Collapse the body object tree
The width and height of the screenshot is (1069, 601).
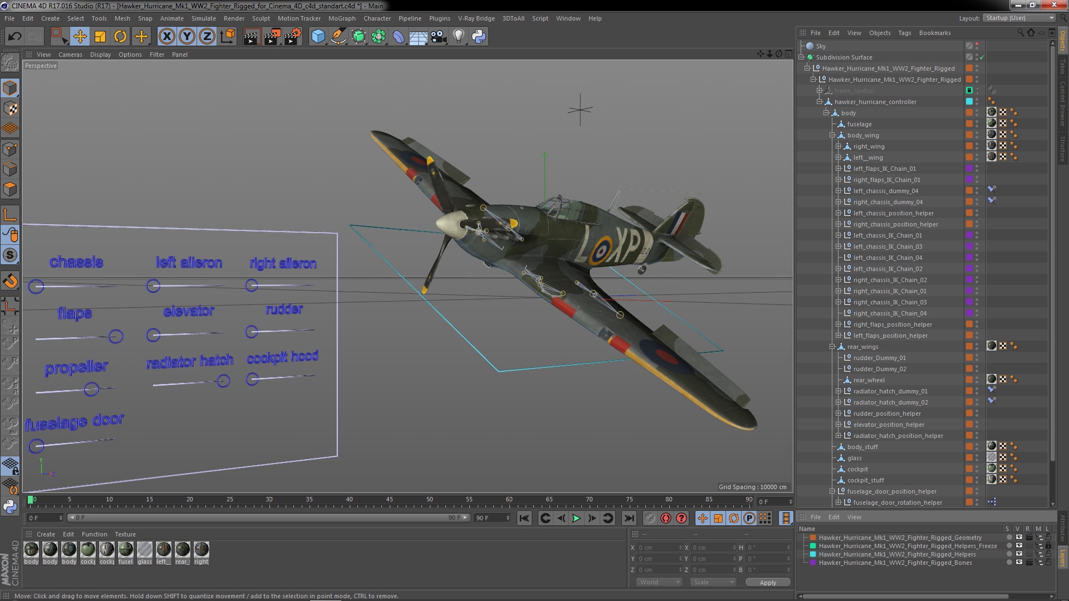click(826, 113)
